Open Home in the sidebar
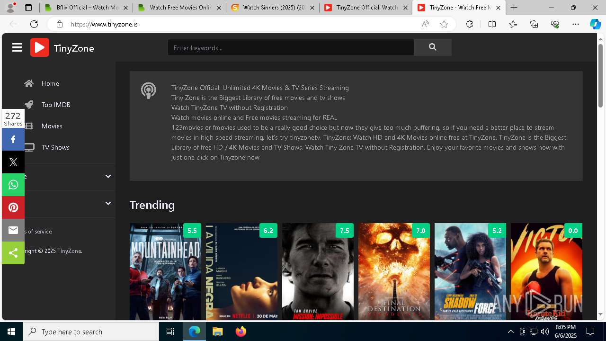 50,83
